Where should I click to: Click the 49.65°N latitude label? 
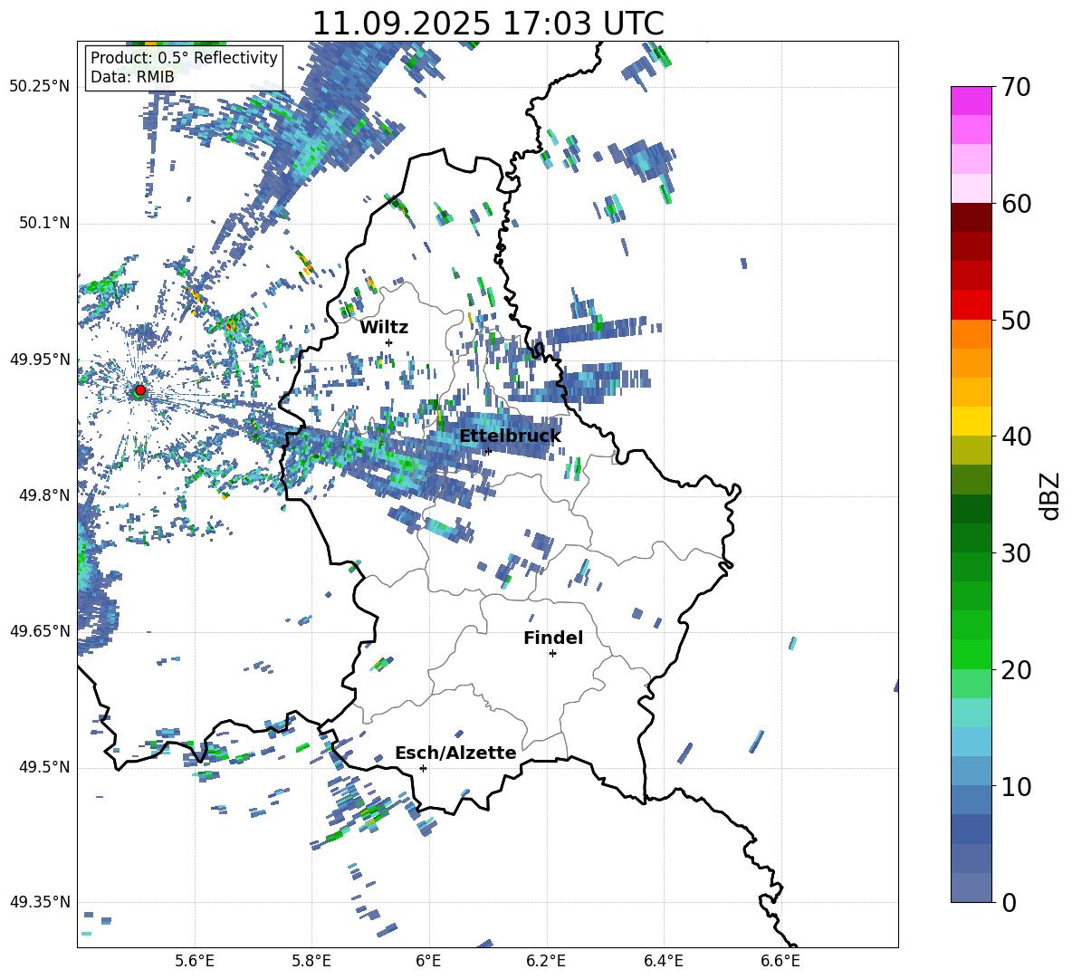tap(40, 630)
